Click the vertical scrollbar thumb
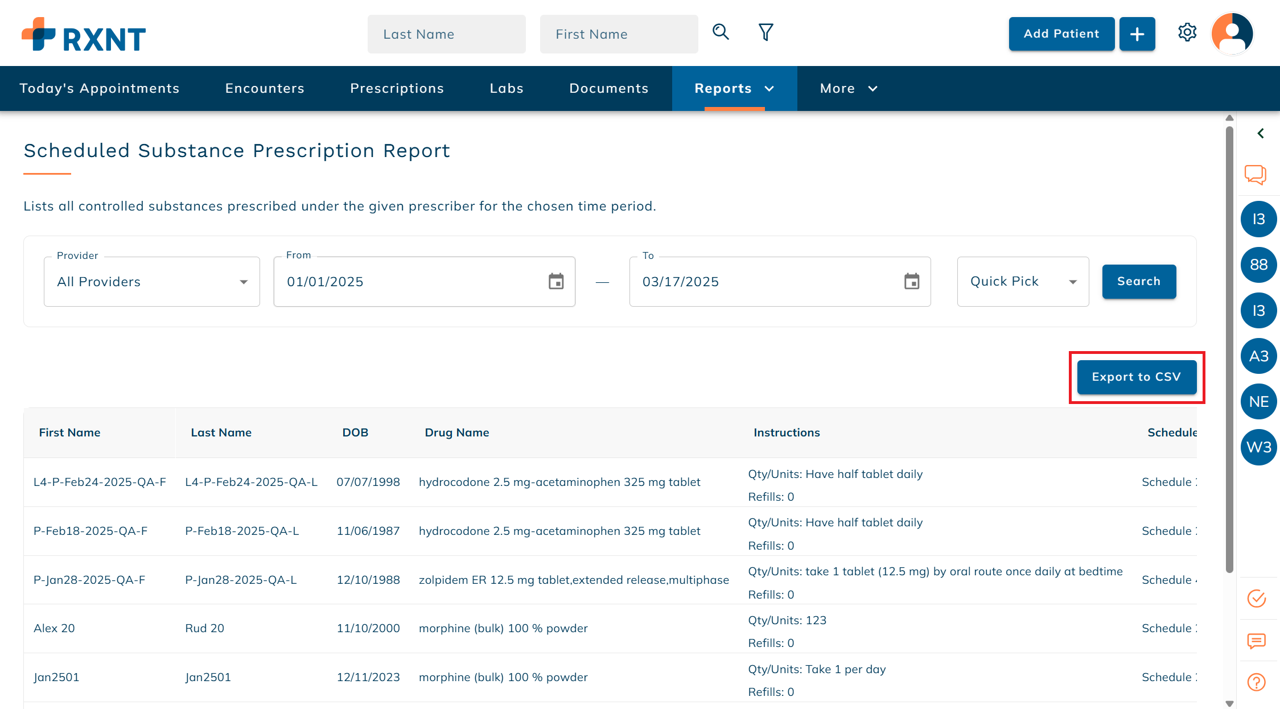The width and height of the screenshot is (1280, 709). (x=1229, y=349)
